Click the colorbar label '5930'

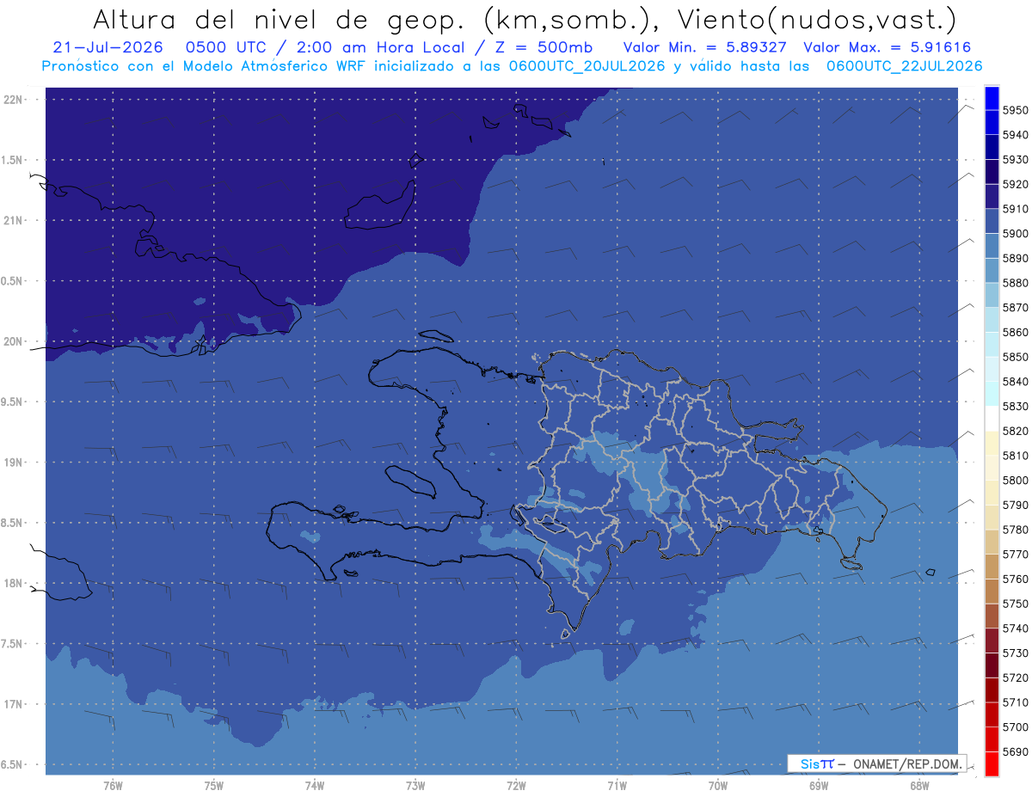[1015, 159]
